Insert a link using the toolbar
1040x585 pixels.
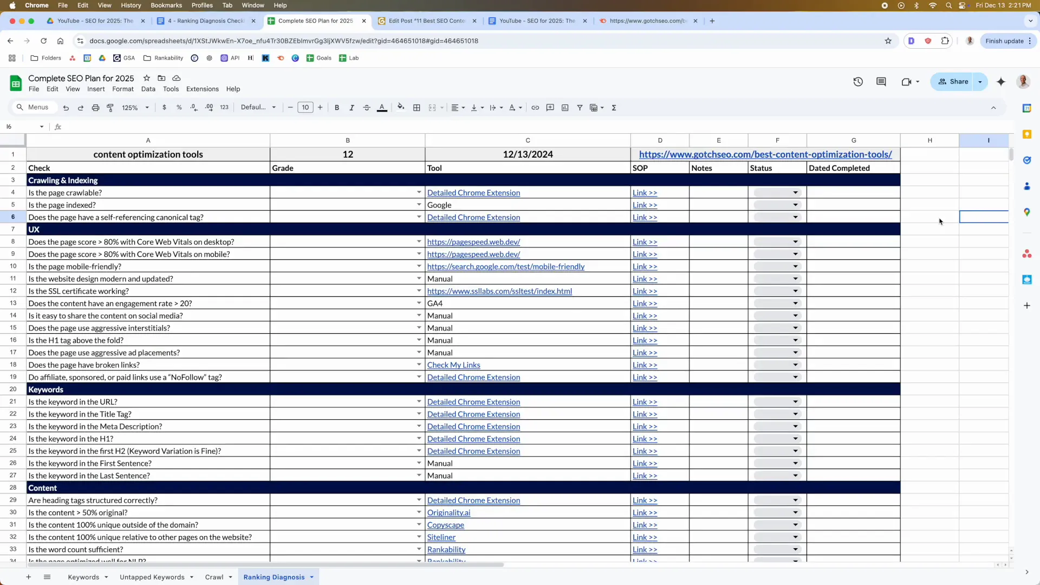(535, 107)
